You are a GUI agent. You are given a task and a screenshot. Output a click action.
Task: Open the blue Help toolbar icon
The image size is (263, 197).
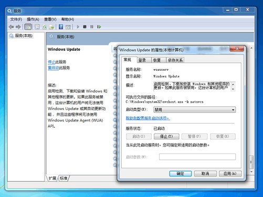pos(61,27)
